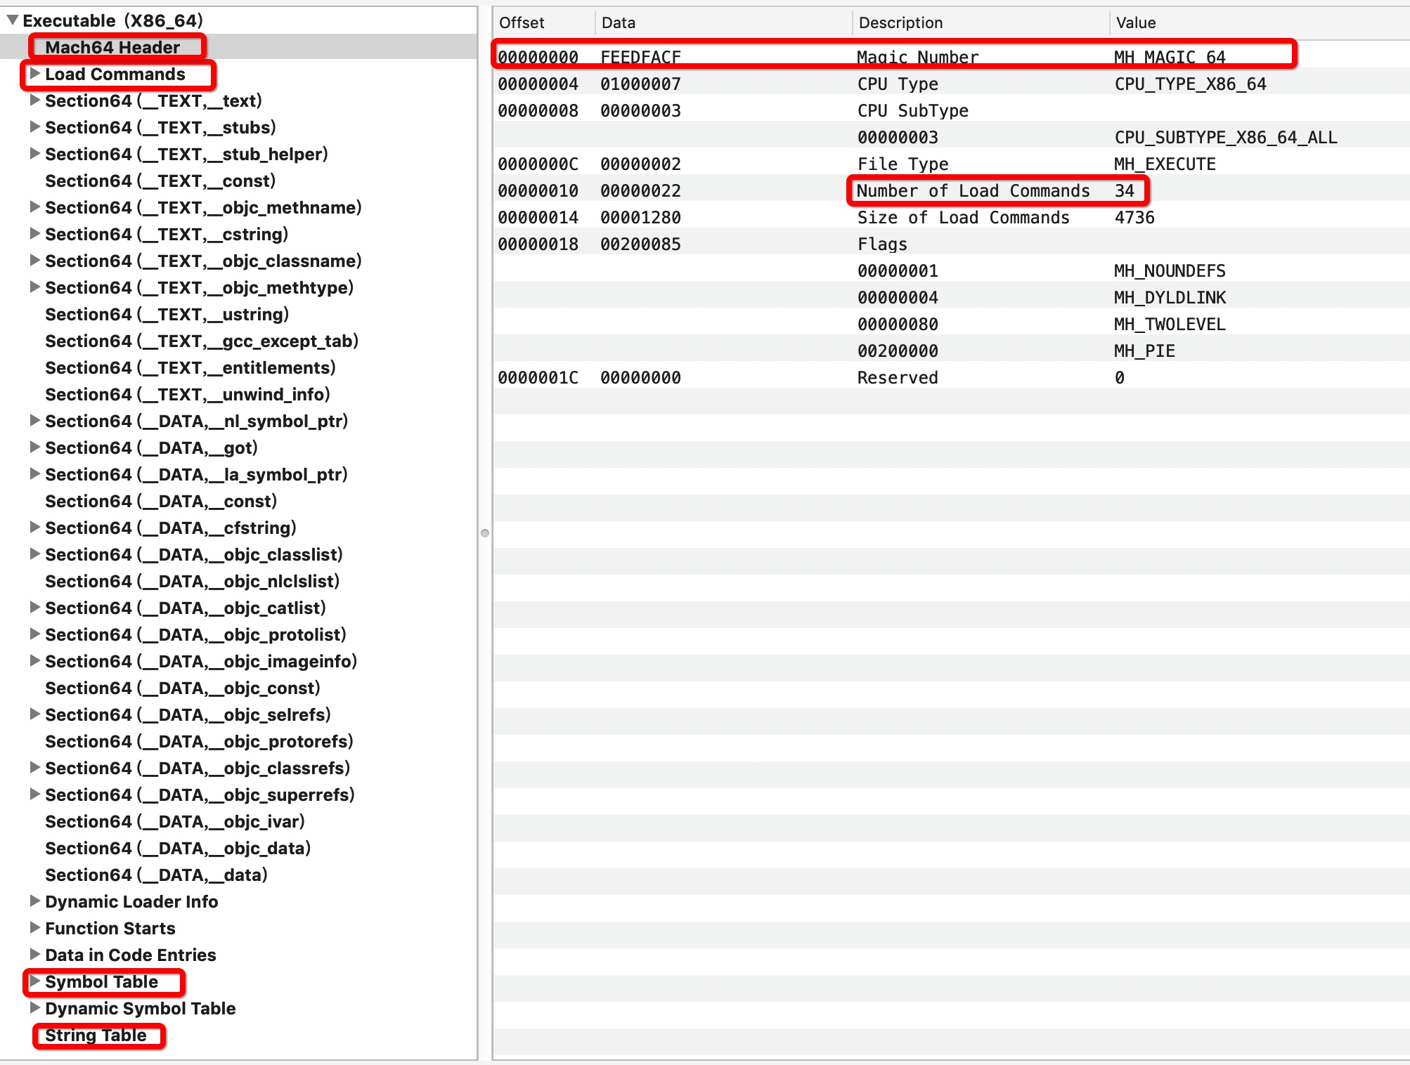Click the Data column header

619,22
